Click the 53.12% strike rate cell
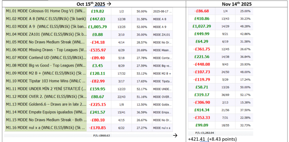Viewport: 289px width, 142px height. click(x=142, y=73)
